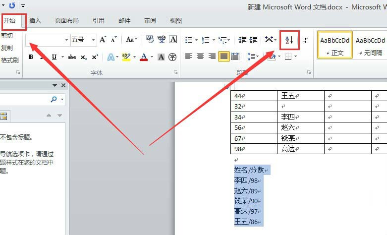Expand the bullet list dropdown arrow
The width and height of the screenshot is (387, 235).
[x=197, y=40]
